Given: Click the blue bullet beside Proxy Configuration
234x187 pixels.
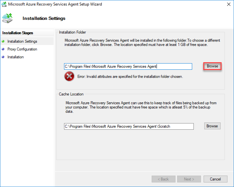Looking at the screenshot, I should (x=3, y=49).
